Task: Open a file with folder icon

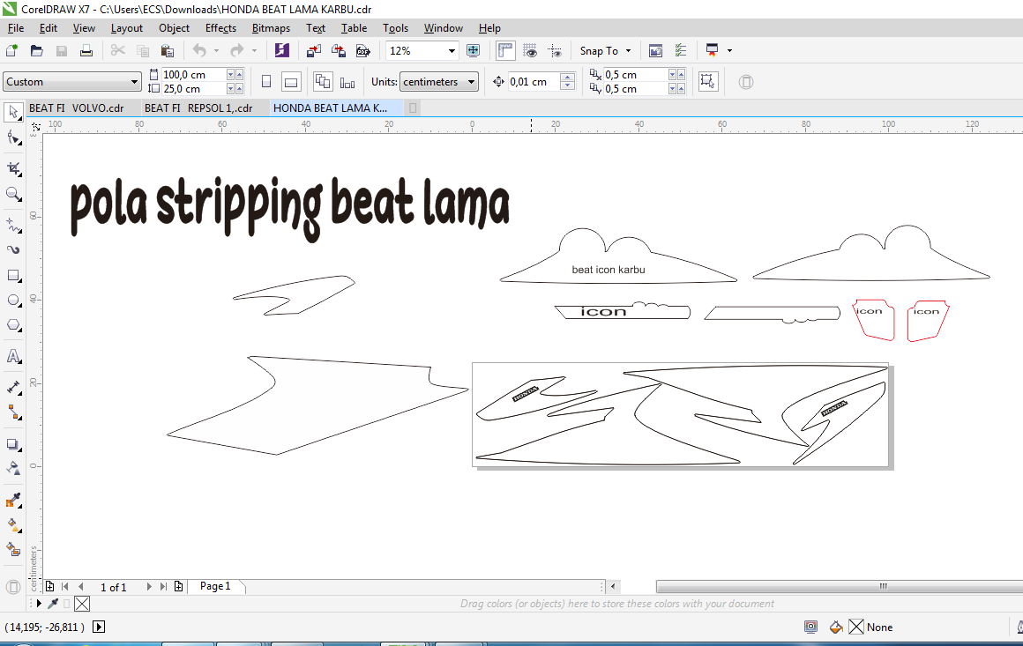Action: pyautogui.click(x=36, y=51)
